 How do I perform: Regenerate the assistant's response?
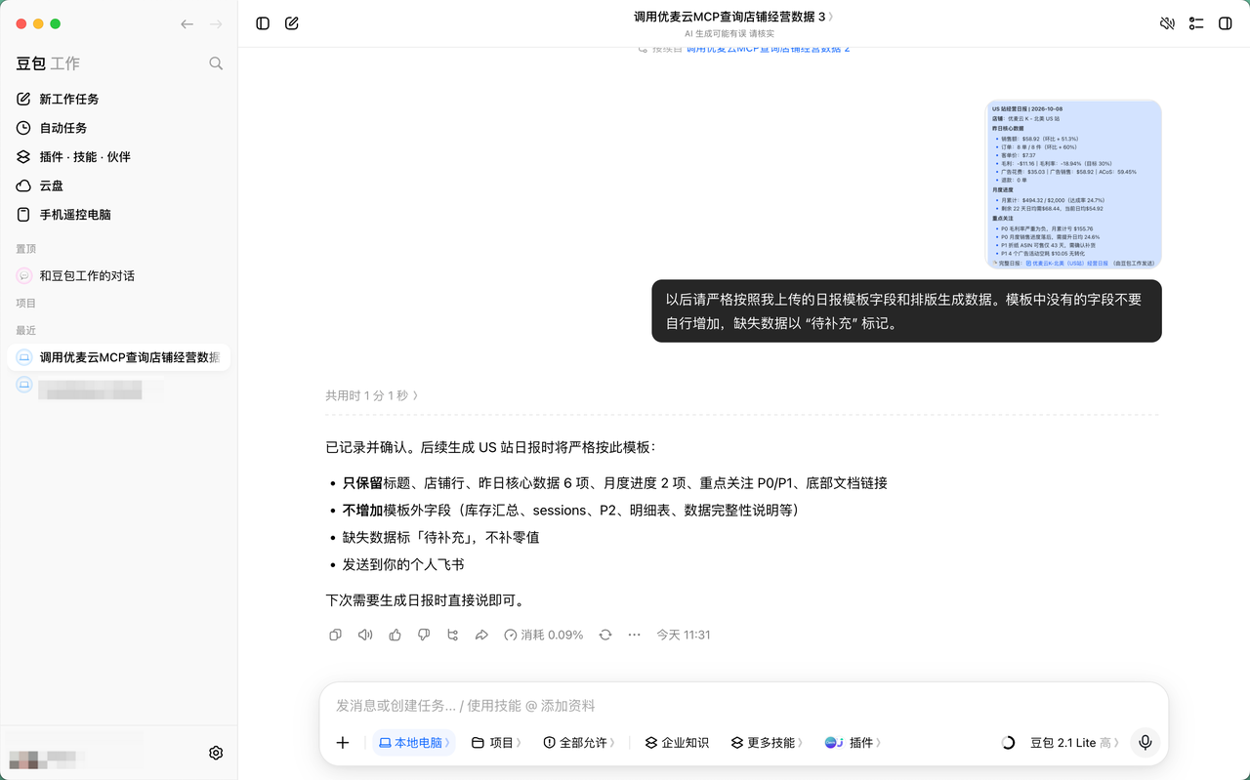click(605, 635)
